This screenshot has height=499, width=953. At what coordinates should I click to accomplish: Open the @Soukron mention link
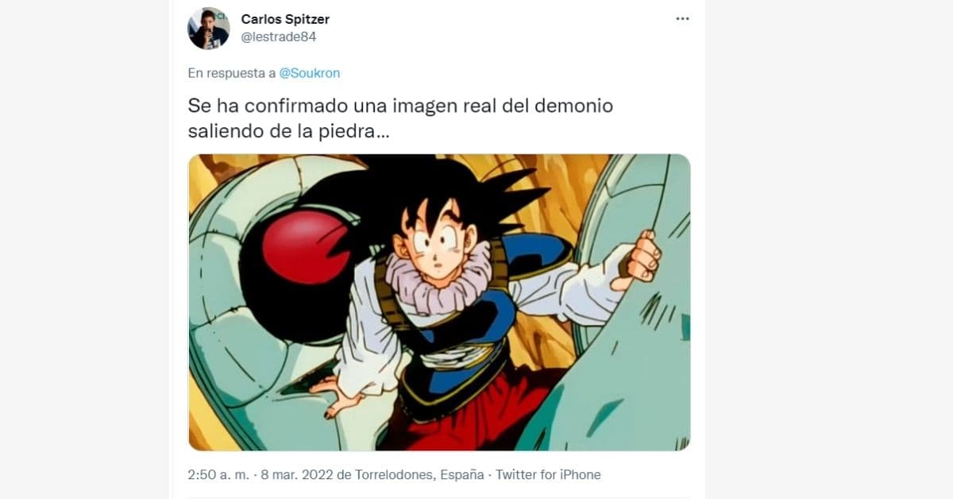point(310,73)
